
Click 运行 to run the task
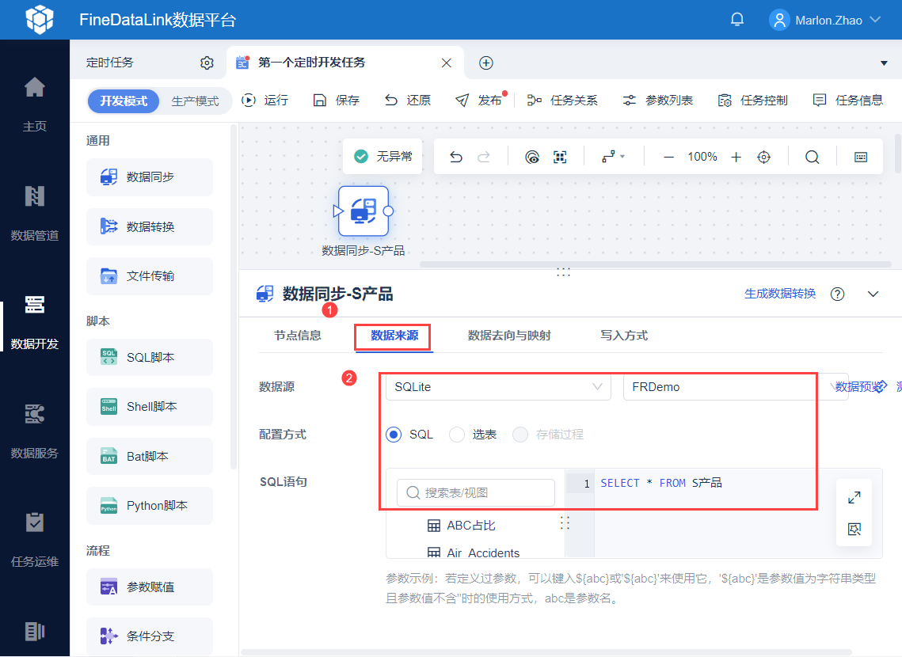265,100
